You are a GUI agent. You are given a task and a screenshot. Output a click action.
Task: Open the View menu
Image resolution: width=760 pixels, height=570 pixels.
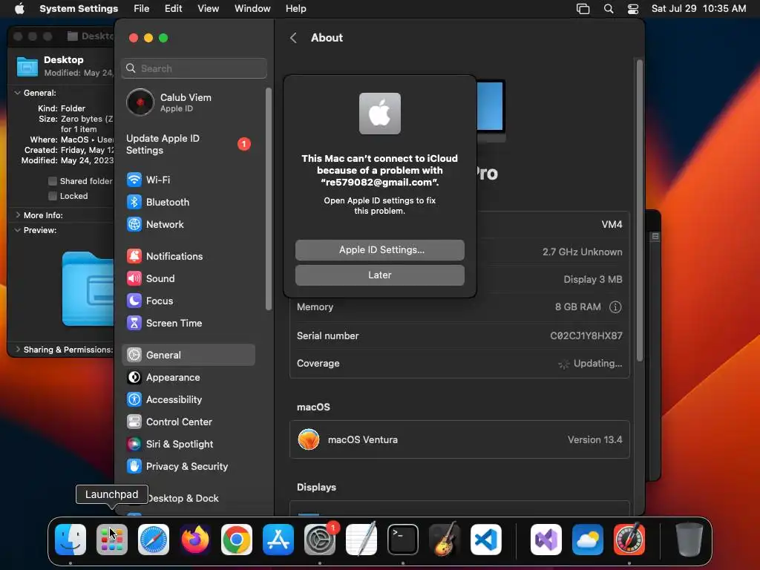click(208, 9)
